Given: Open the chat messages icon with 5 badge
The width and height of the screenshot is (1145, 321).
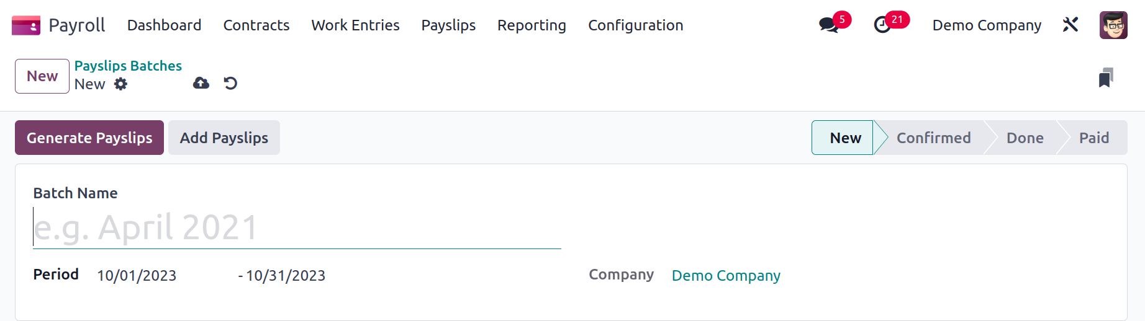Looking at the screenshot, I should pyautogui.click(x=828, y=25).
